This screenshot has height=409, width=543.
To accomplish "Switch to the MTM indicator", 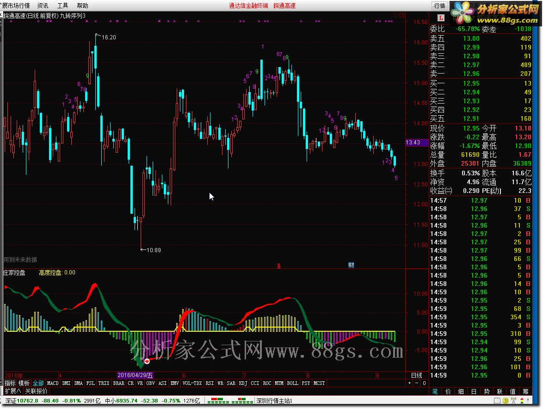I will 279,383.
